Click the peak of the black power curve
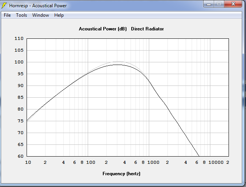Screen dimensions: 246x187 coord(118,65)
